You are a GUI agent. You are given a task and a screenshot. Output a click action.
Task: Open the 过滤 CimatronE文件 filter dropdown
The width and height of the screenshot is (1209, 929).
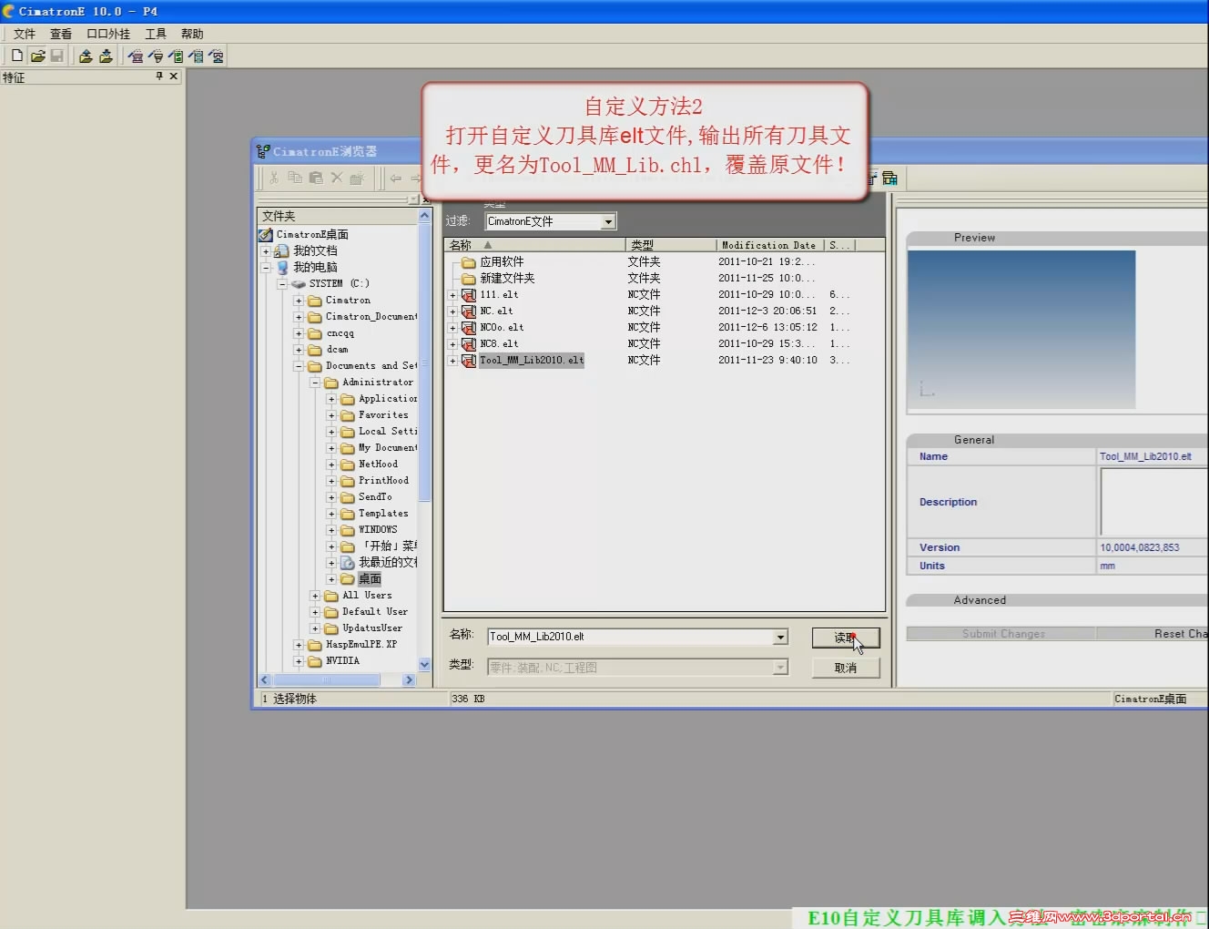[609, 221]
